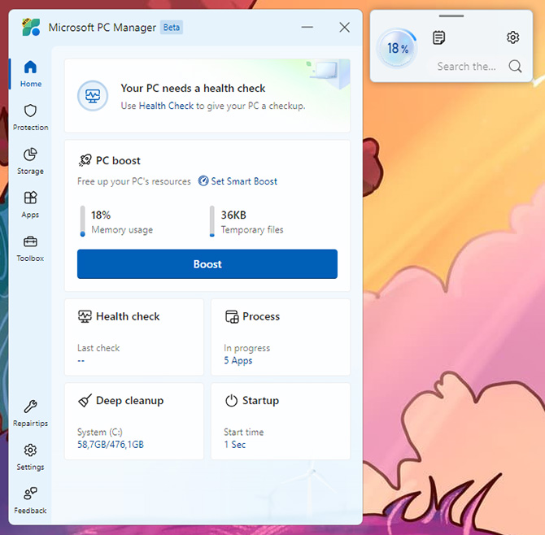Open the Protection shield icon in sidebar
The width and height of the screenshot is (545, 535).
30,111
